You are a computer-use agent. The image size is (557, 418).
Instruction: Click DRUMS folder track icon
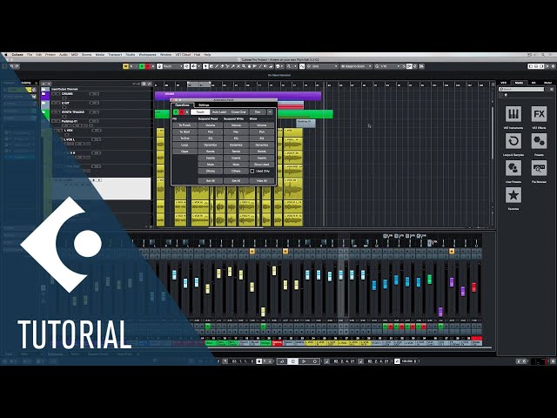[x=45, y=95]
